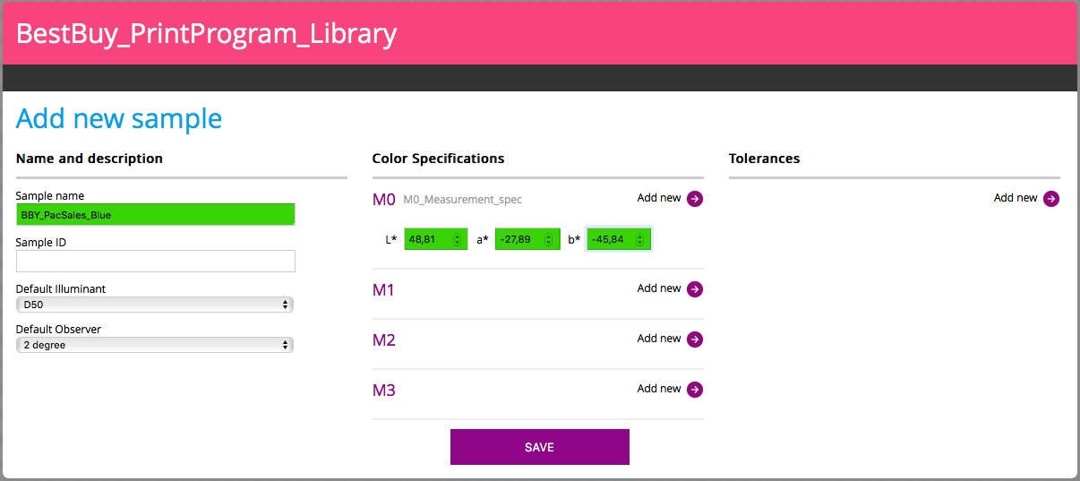Focus the empty Sample ID field
The image size is (1080, 481).
pos(156,261)
